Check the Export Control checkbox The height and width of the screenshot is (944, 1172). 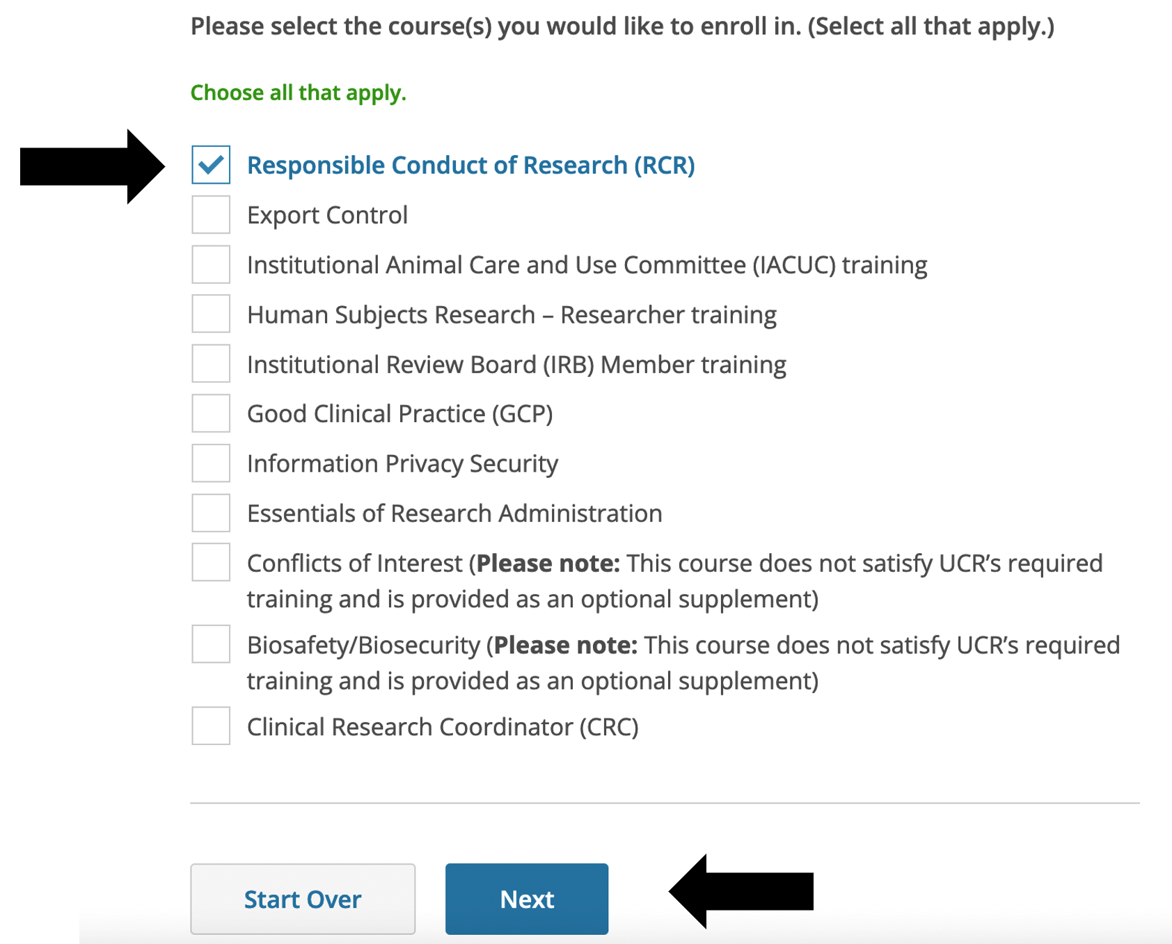[x=211, y=215]
